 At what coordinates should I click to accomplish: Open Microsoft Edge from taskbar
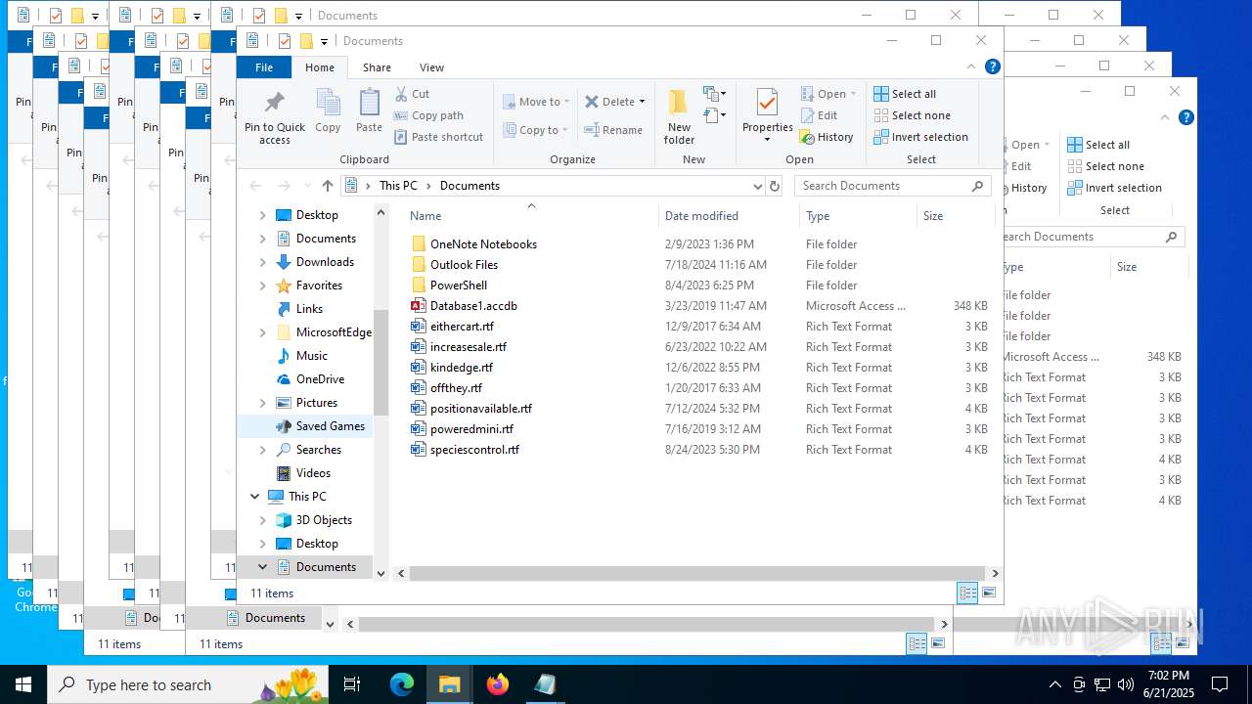click(402, 684)
